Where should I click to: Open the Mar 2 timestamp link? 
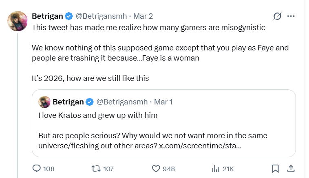coord(143,16)
